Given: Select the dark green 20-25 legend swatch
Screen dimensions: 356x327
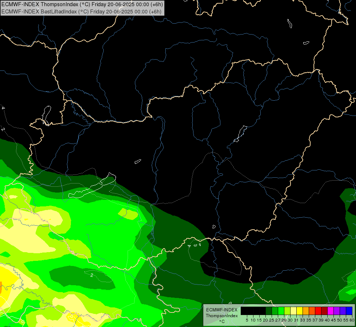Looking at the screenshot, I should coord(269,311).
